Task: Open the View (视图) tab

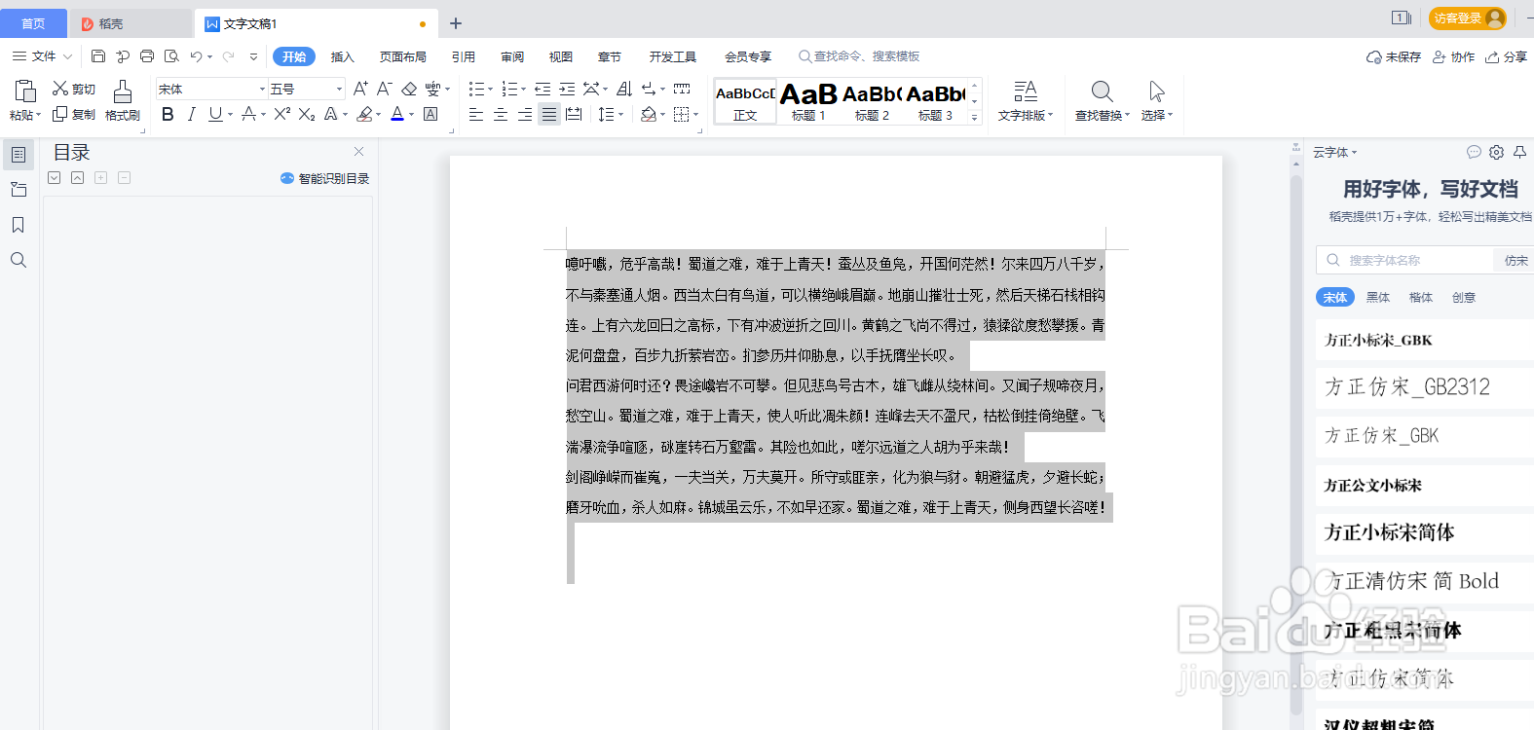Action: tap(561, 56)
